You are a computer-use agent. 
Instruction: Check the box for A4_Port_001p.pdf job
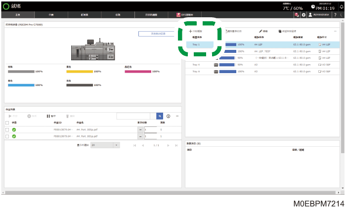click(7, 136)
